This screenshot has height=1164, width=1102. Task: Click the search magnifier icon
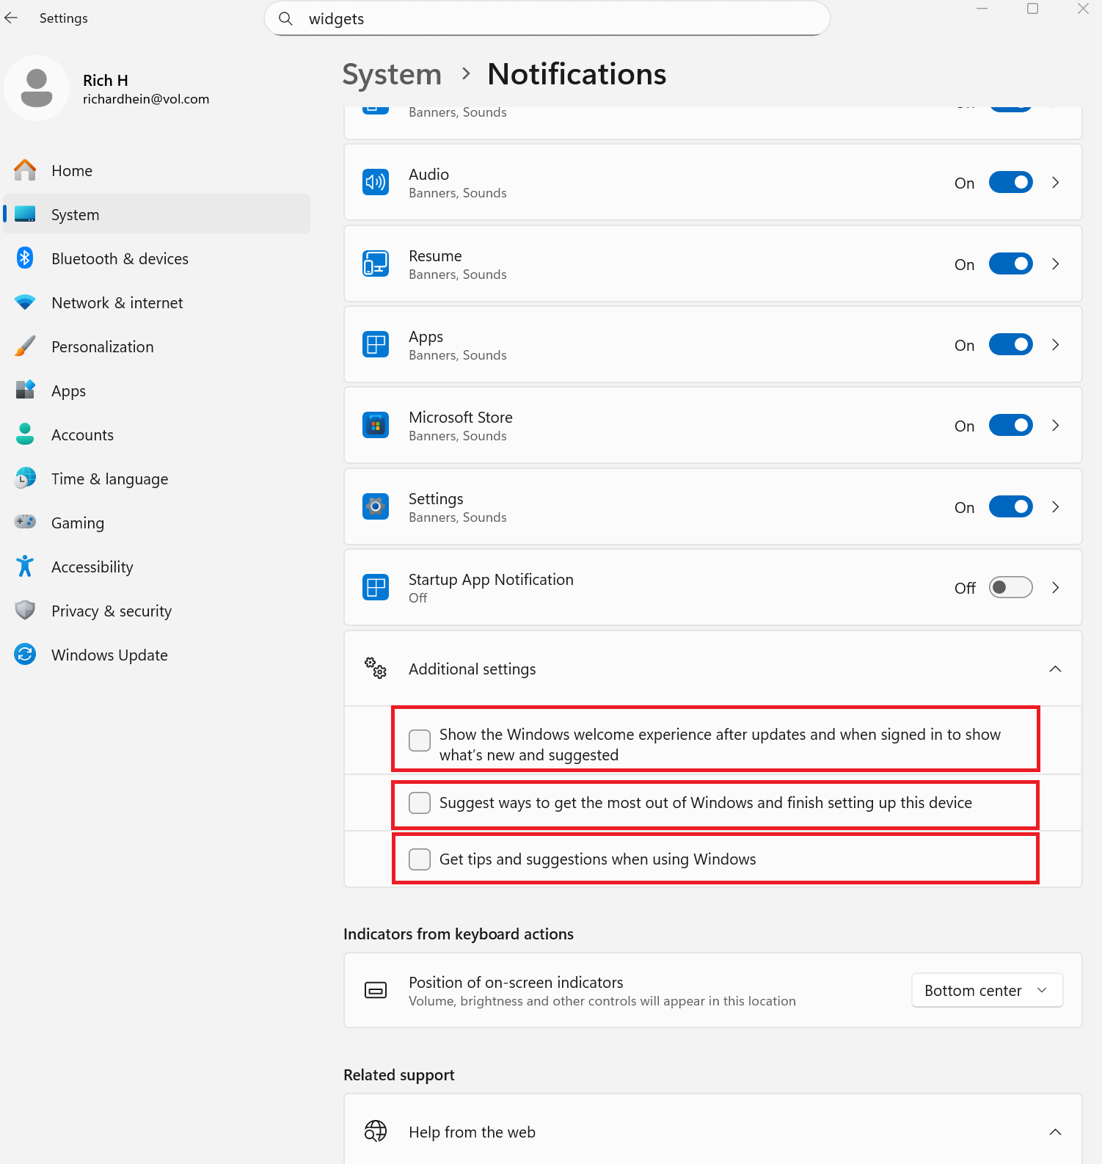[285, 18]
